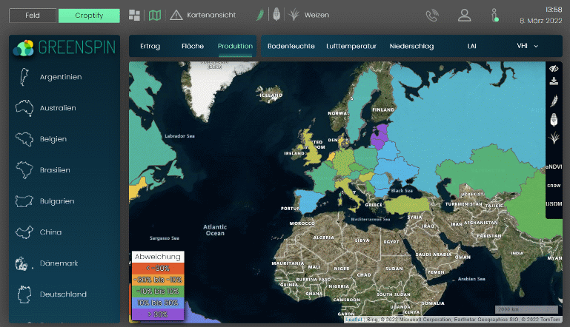The width and height of the screenshot is (570, 327).
Task: Click the info icon with green dot
Action: (494, 15)
